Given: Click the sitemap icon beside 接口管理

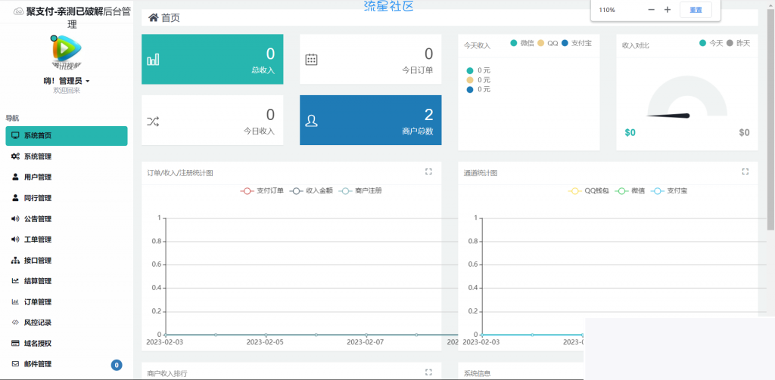Looking at the screenshot, I should click(15, 261).
